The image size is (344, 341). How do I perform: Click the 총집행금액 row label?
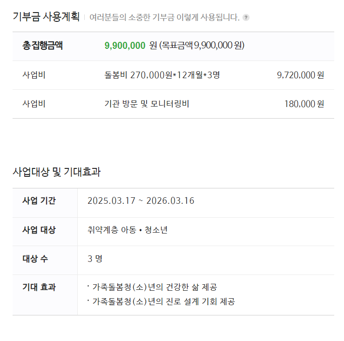[42, 46]
